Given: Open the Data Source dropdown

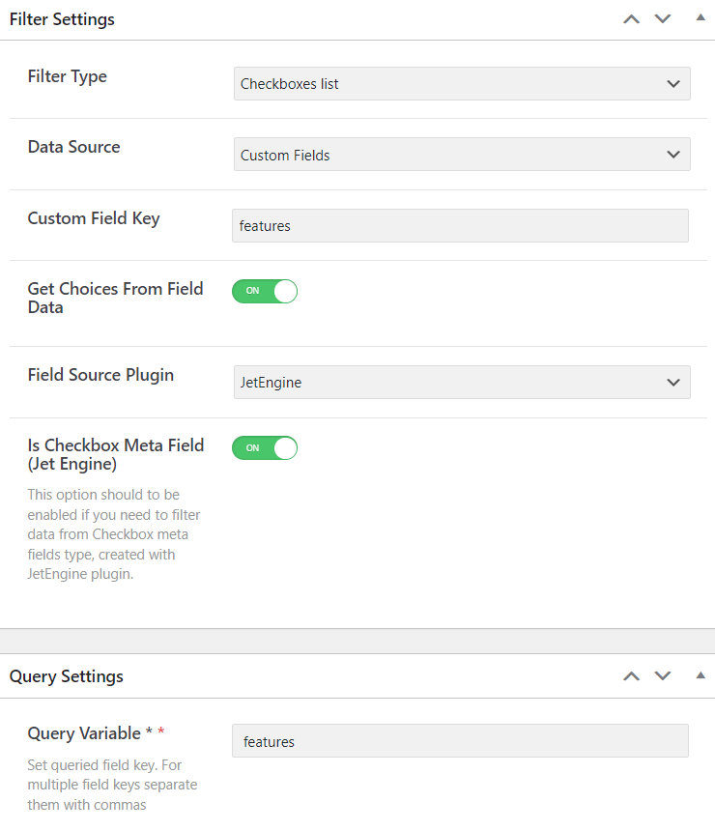Looking at the screenshot, I should click(x=462, y=155).
